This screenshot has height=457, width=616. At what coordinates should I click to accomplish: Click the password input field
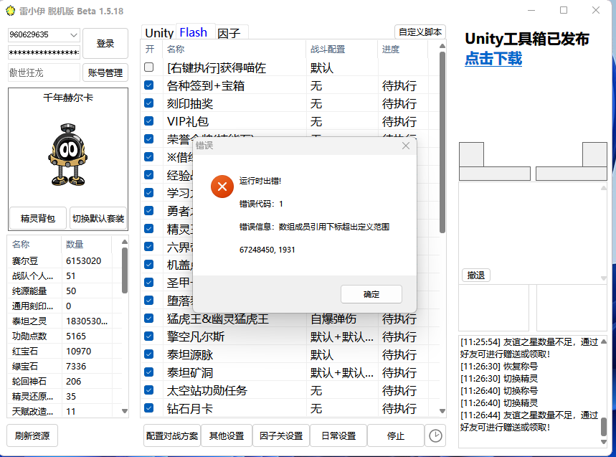[x=44, y=52]
